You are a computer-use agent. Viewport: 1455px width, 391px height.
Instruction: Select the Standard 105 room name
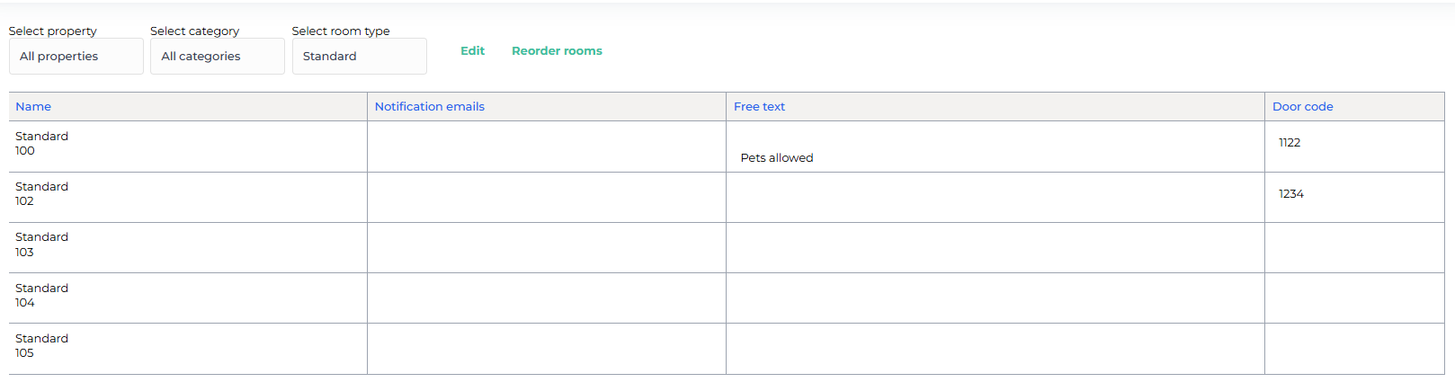[x=41, y=346]
